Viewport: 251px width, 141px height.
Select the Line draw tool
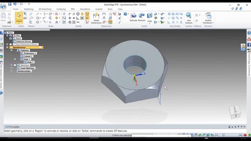[x=38, y=14]
